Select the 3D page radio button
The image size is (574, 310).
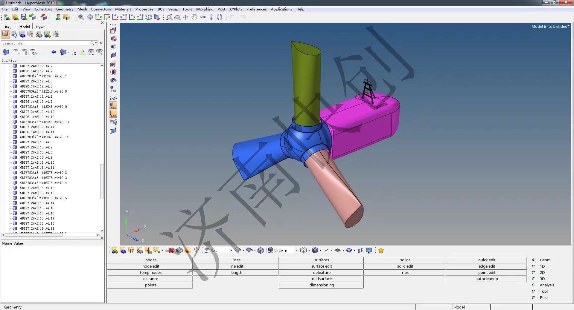[x=533, y=279]
